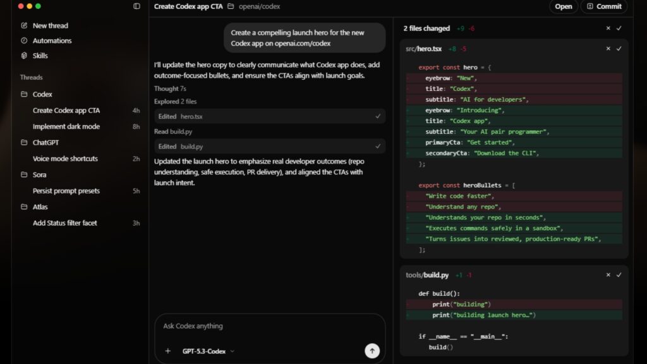Click the Commit button
The image size is (647, 364).
603,6
